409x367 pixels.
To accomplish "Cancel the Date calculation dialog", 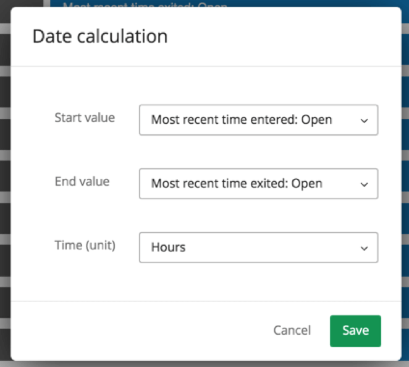I will pos(292,330).
